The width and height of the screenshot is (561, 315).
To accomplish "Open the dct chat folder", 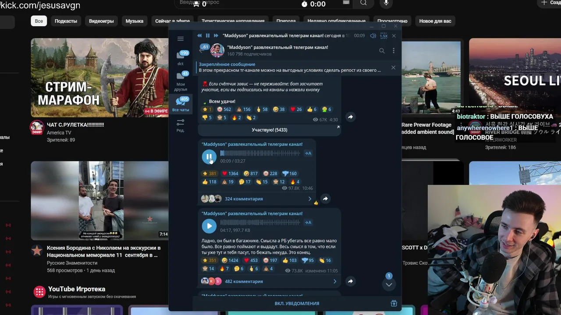I will (x=181, y=58).
